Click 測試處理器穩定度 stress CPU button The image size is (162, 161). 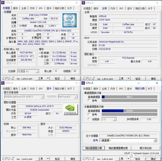point(118,148)
